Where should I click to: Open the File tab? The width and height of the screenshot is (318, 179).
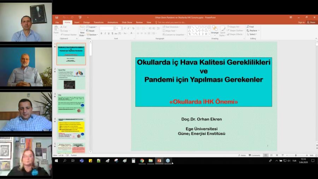tap(57, 23)
